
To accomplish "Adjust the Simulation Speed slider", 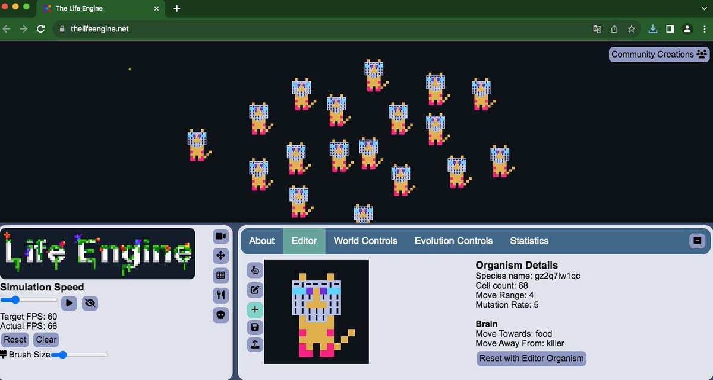I will click(x=29, y=301).
